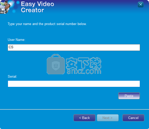
Task: Click the 'Serial:' label
Action: [x=12, y=76]
